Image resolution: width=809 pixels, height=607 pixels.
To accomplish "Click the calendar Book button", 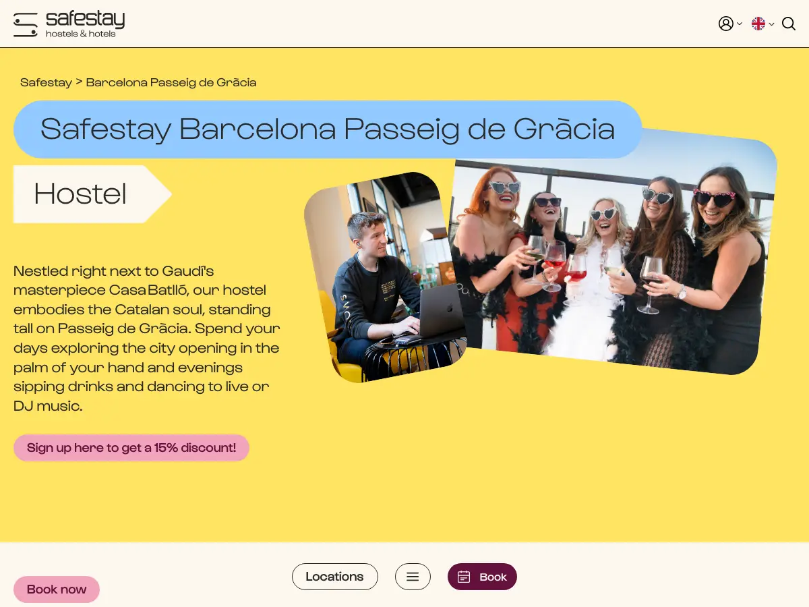I will [482, 577].
